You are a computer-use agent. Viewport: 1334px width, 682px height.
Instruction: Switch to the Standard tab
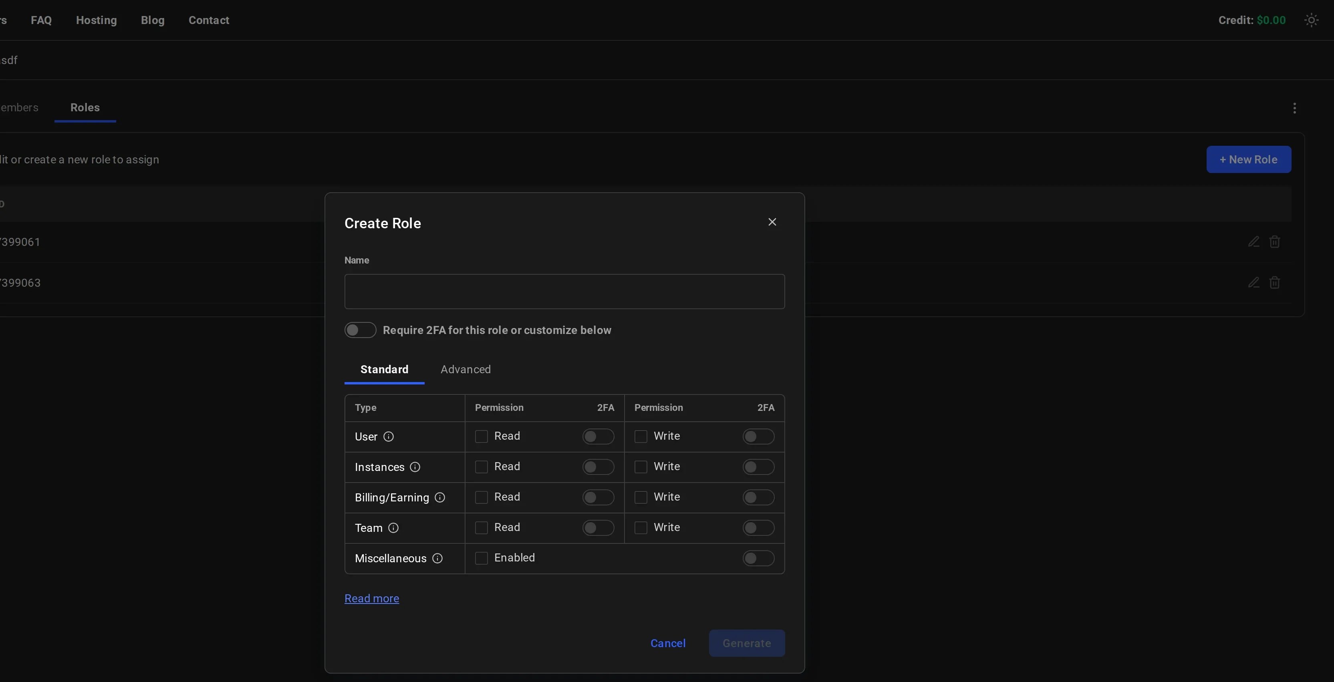click(x=384, y=369)
